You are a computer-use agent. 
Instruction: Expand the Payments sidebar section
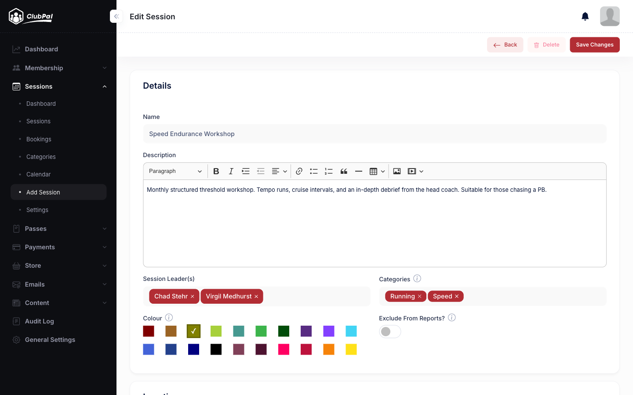coord(58,247)
